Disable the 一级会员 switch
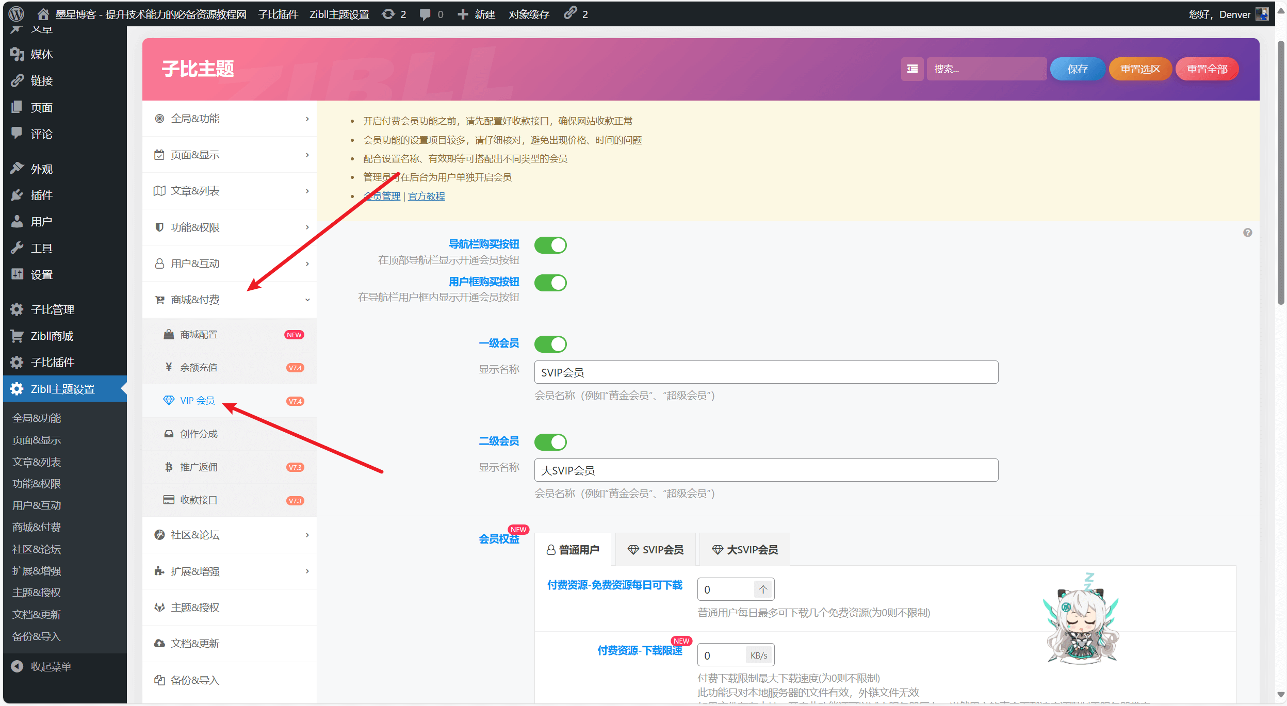The height and width of the screenshot is (706, 1287). tap(550, 344)
